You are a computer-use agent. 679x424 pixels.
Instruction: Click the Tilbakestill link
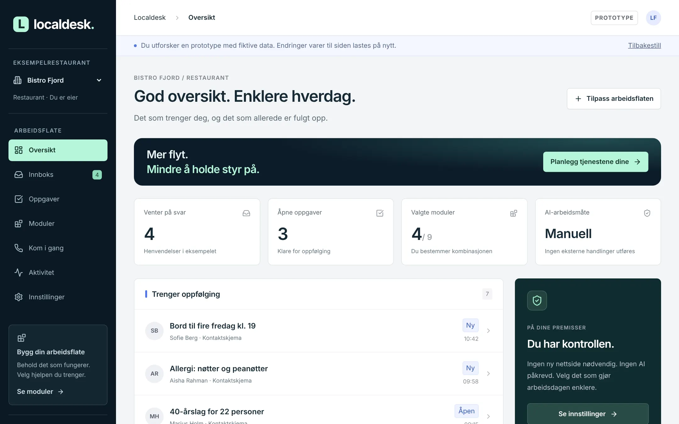point(644,46)
